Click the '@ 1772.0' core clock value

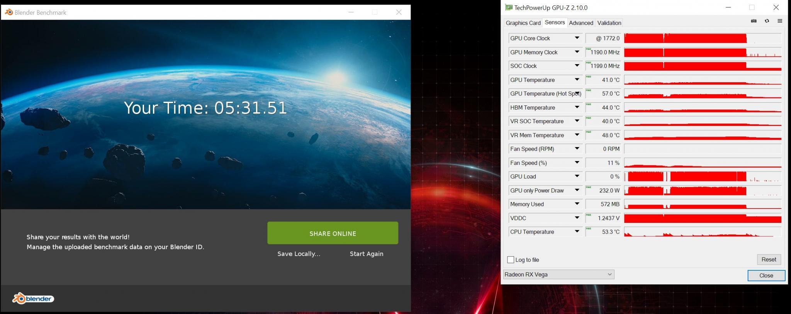point(603,38)
